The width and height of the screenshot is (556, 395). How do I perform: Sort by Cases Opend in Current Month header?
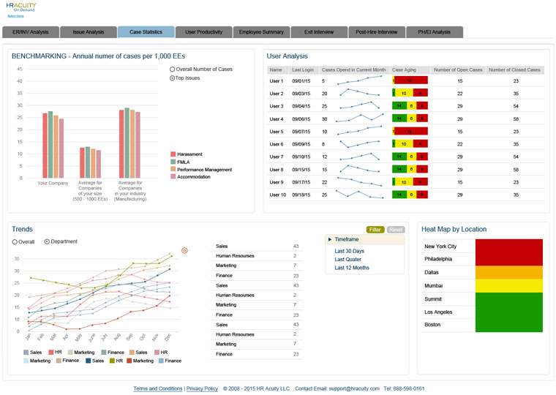click(353, 69)
